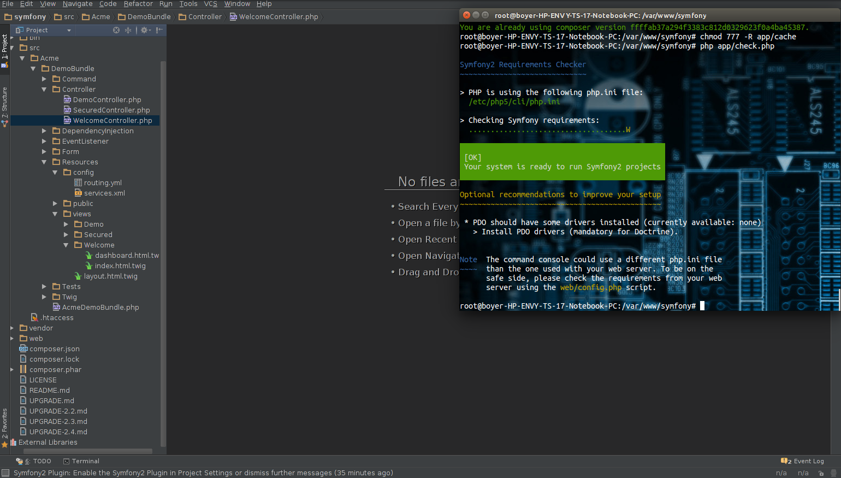Click External Libraries icon
This screenshot has height=478, width=841.
[13, 442]
